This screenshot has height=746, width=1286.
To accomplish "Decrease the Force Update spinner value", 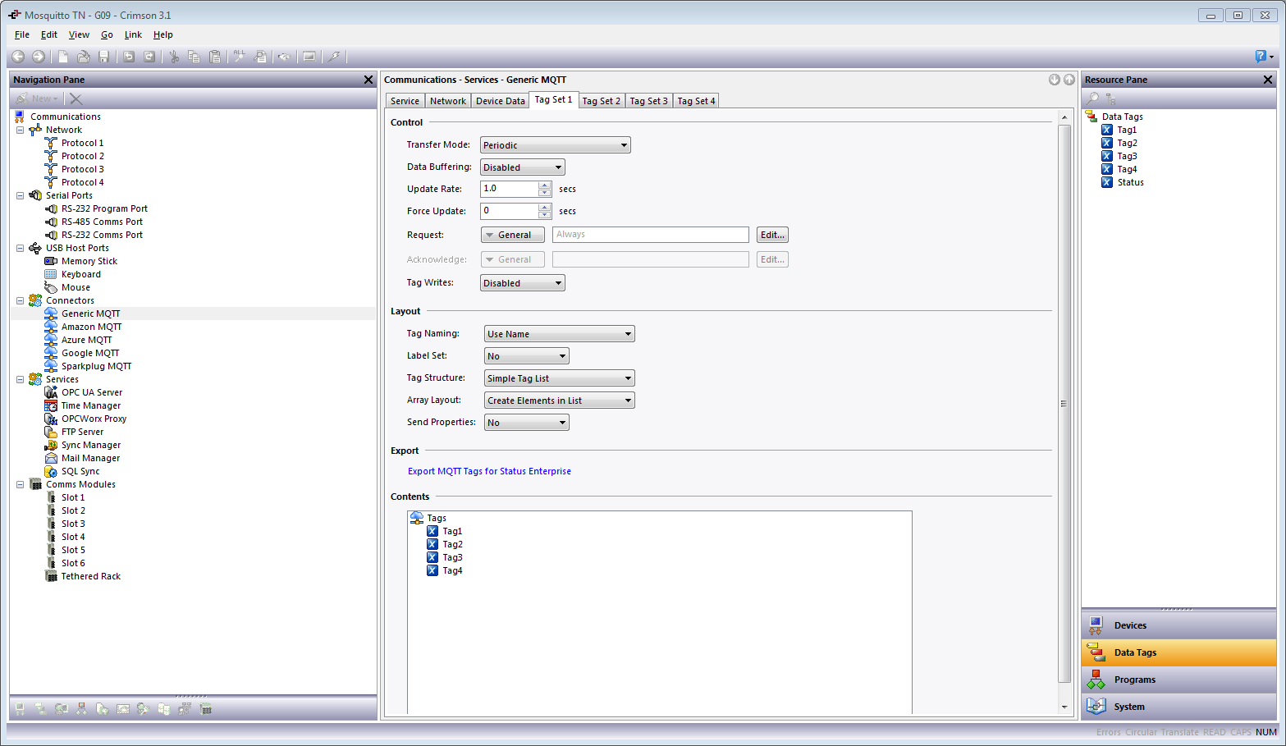I will (544, 215).
